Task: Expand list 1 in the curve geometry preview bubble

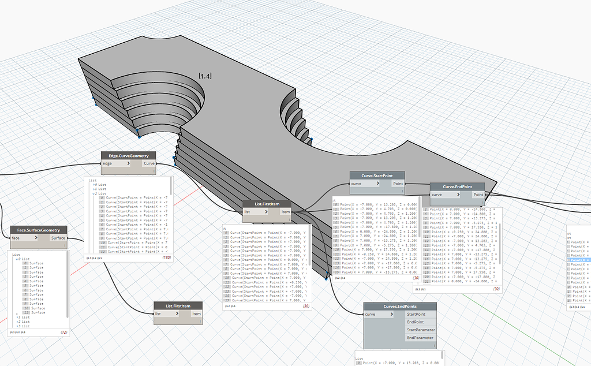Action: click(94, 189)
